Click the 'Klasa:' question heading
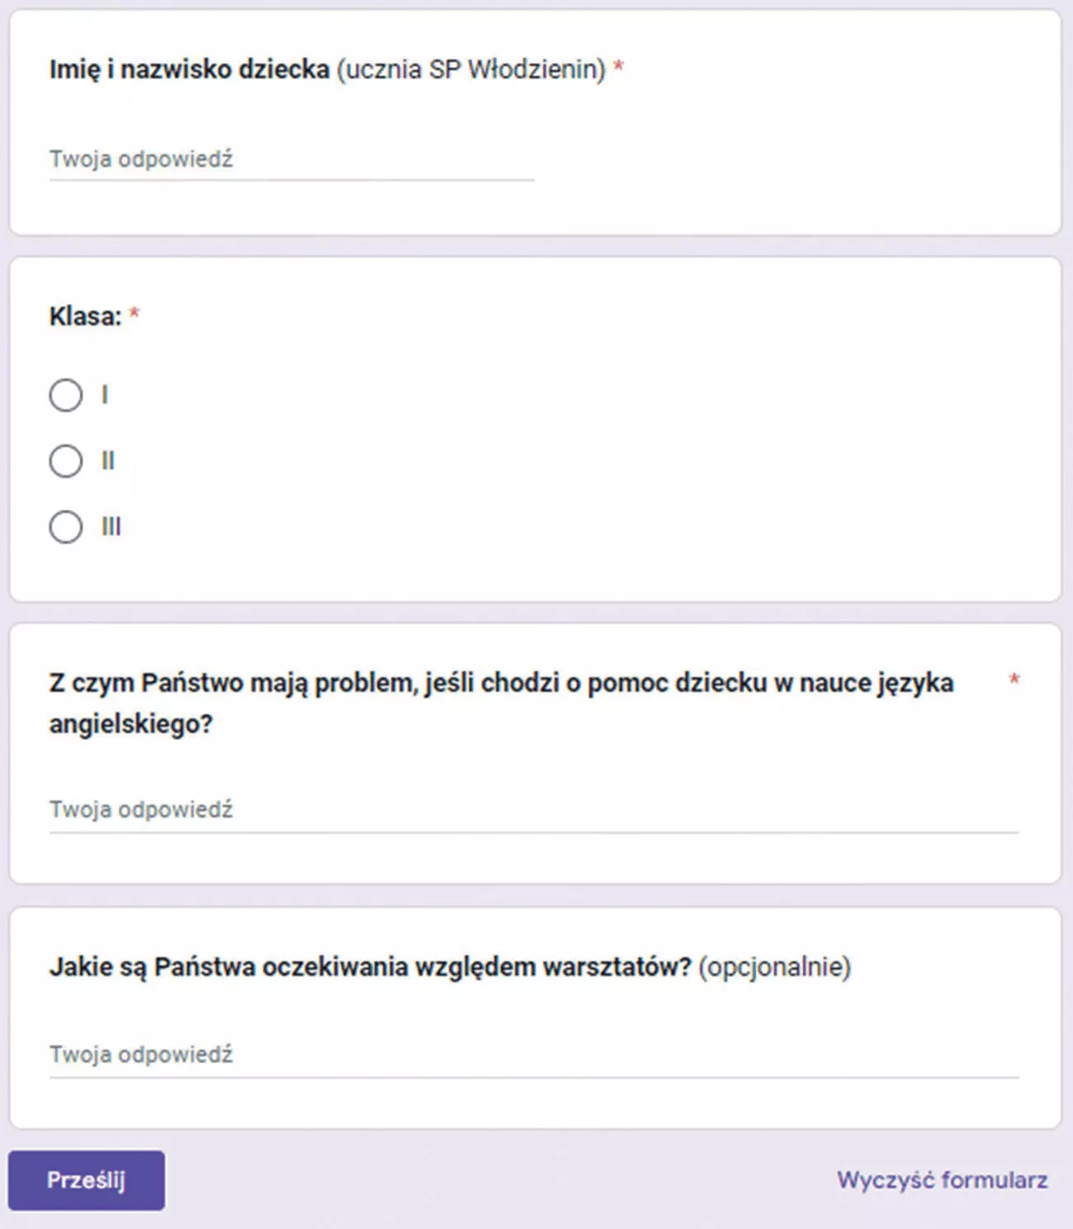The width and height of the screenshot is (1073, 1229). tap(85, 316)
